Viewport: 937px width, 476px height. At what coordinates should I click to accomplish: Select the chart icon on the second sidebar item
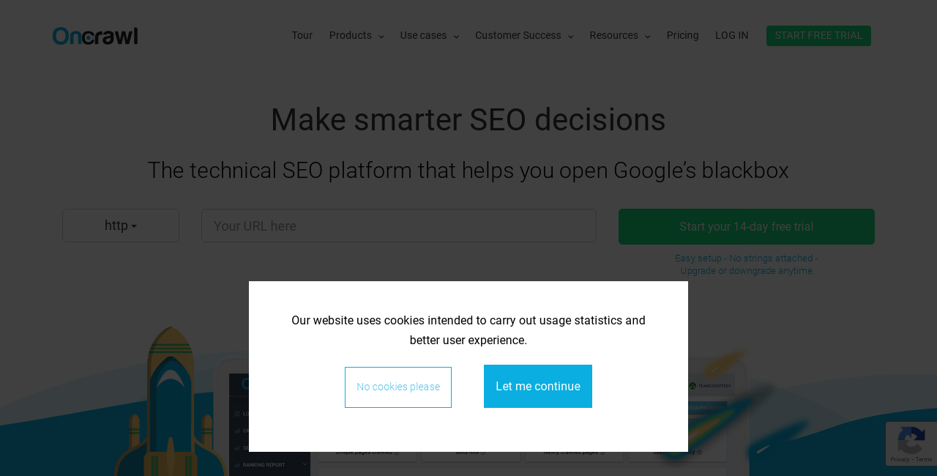tap(236, 431)
